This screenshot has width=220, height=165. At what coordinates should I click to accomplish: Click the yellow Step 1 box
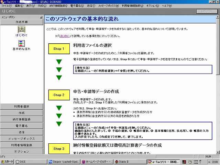pos(59,49)
